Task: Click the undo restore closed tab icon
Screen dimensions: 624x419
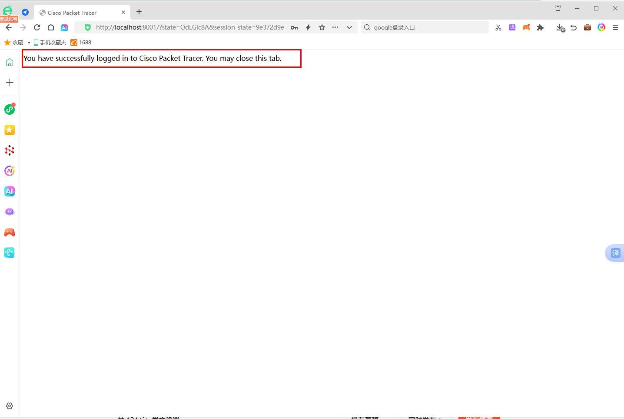Action: pyautogui.click(x=574, y=27)
